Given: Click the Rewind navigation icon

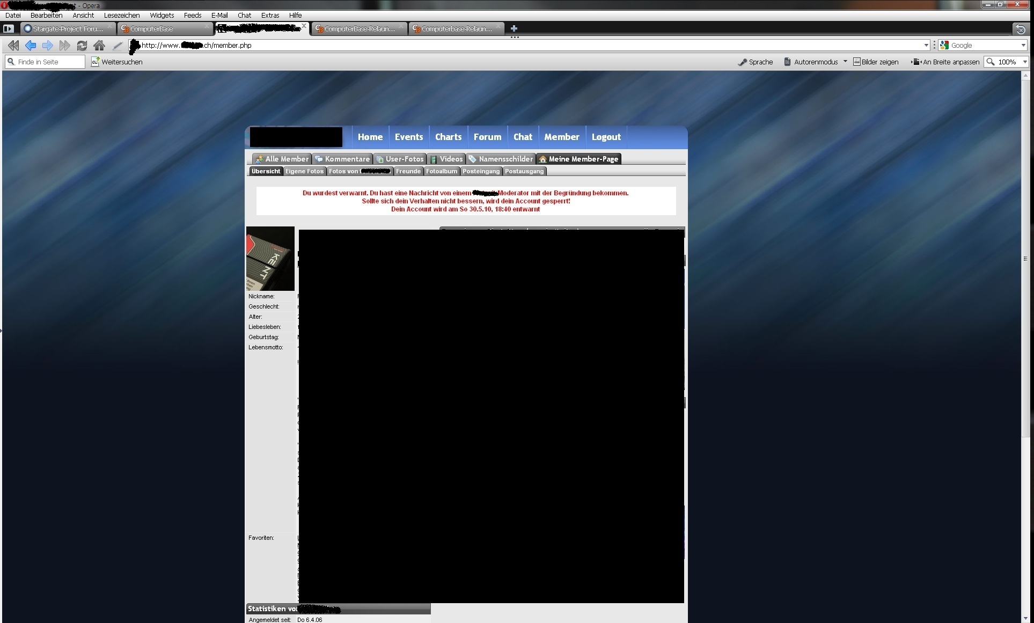Looking at the screenshot, I should [13, 46].
